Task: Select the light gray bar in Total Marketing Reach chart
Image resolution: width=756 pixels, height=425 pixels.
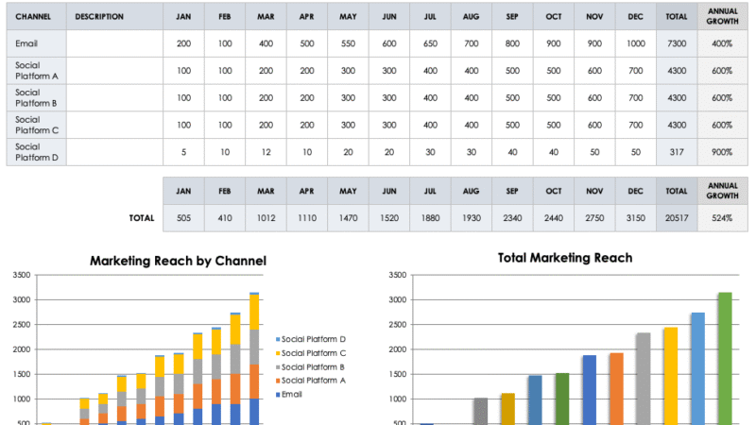Action: tap(644, 379)
